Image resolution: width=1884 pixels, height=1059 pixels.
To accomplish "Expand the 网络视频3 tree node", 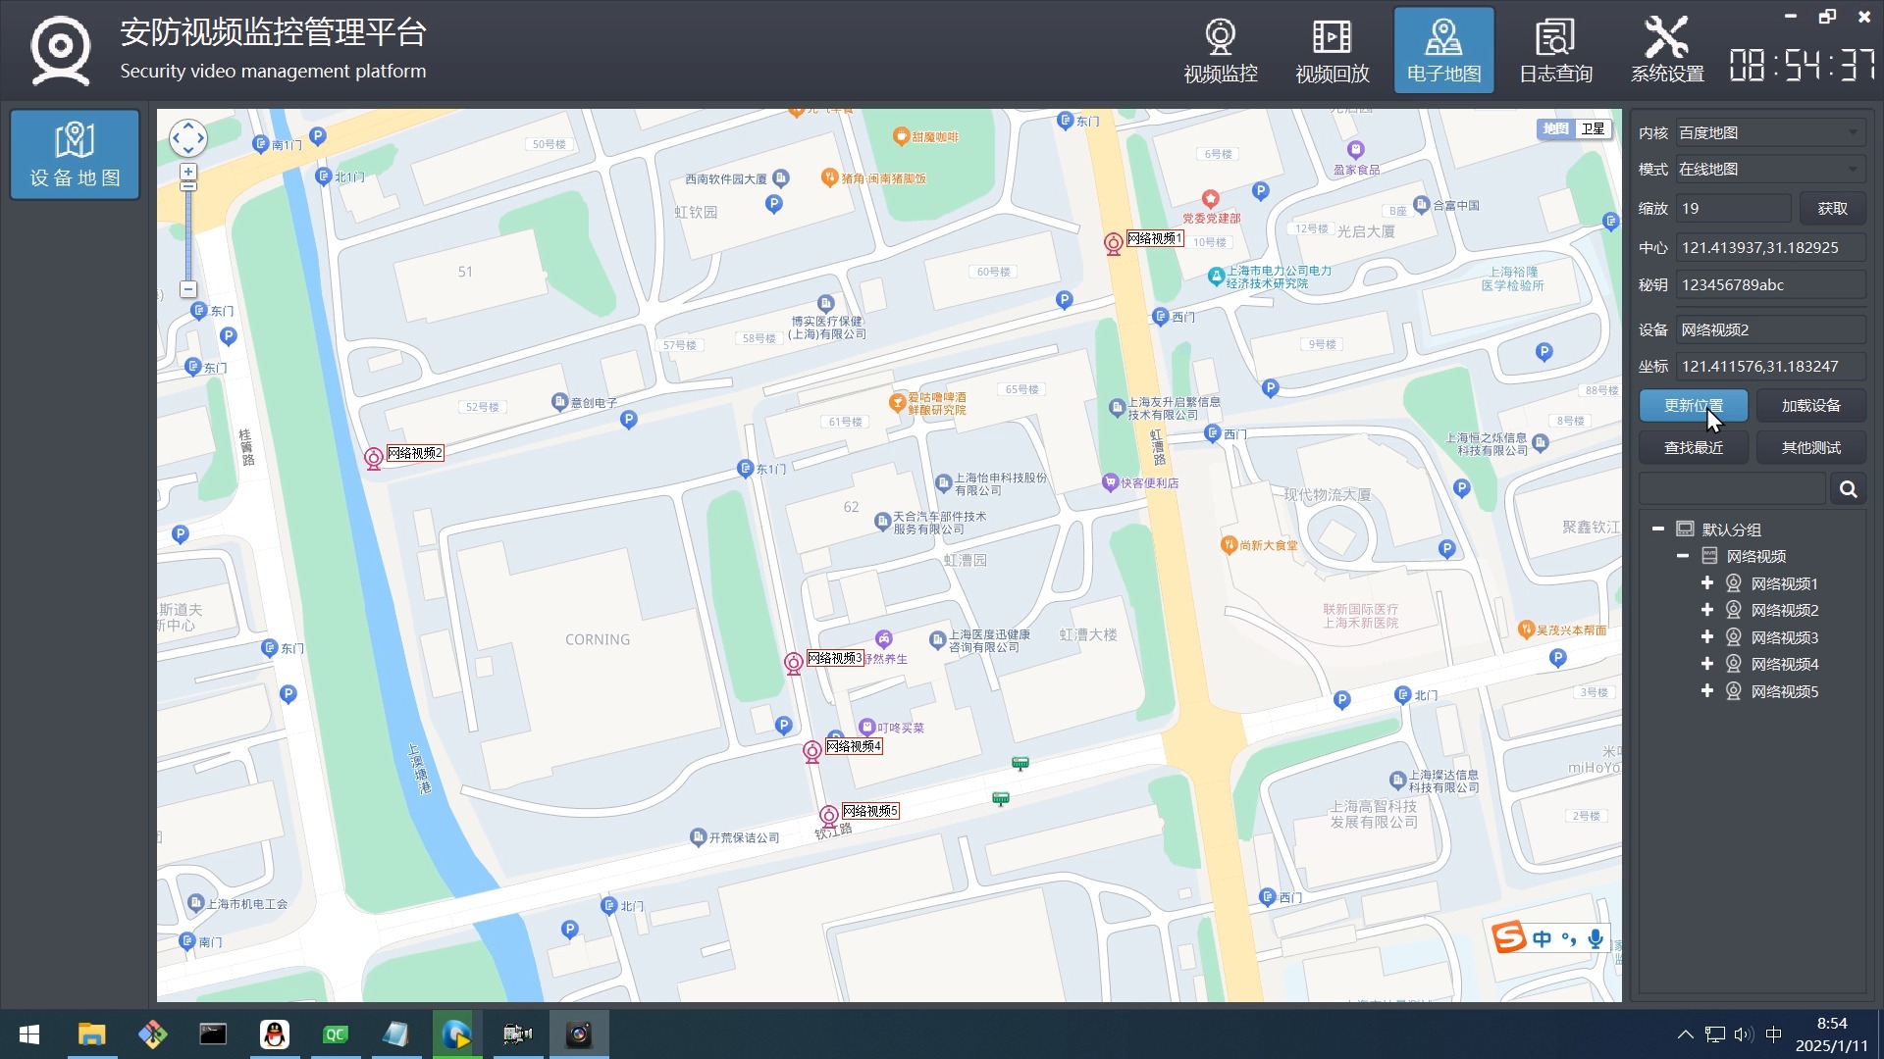I will coord(1707,636).
